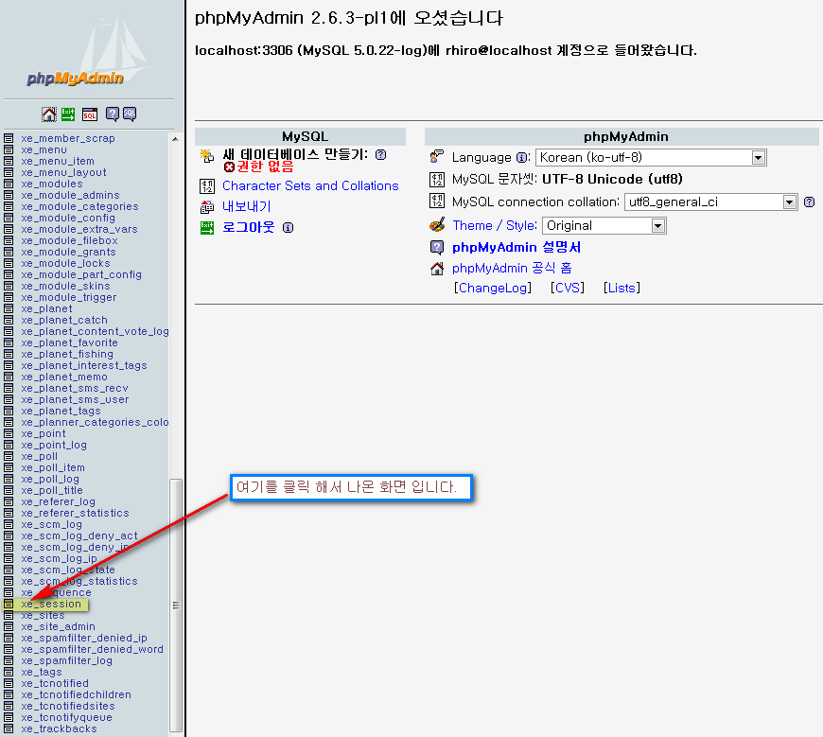Click the info icon beside Language
The height and width of the screenshot is (737, 823).
point(522,157)
